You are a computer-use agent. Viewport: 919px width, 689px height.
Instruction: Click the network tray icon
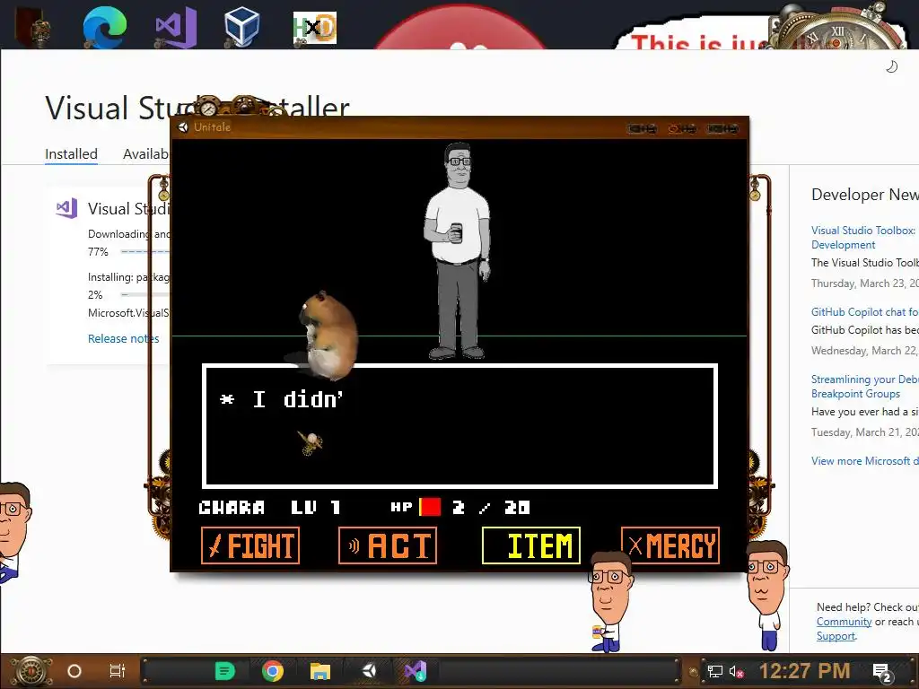click(x=714, y=671)
